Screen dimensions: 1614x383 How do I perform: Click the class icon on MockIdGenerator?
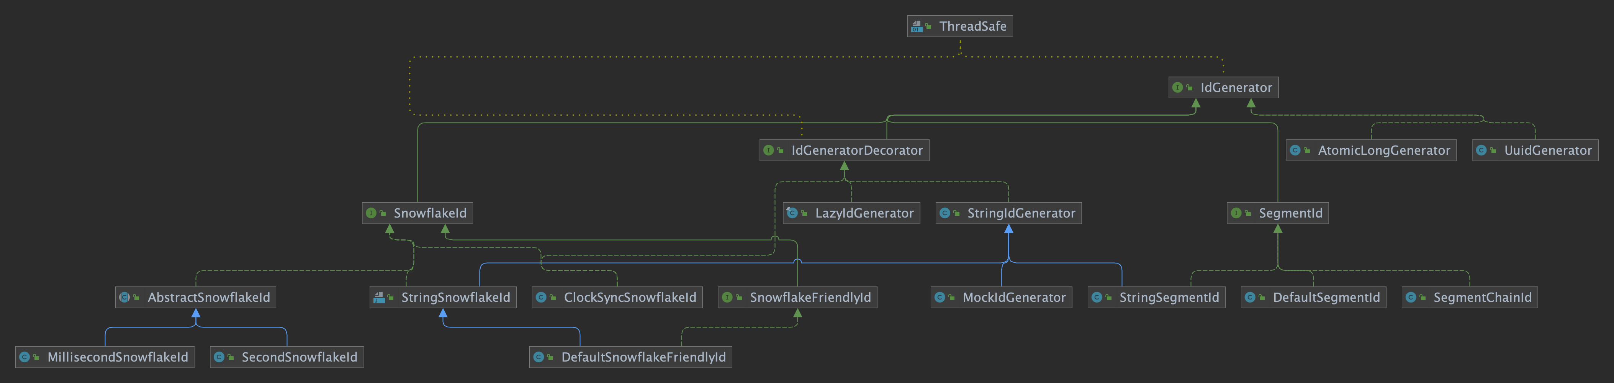tap(940, 297)
